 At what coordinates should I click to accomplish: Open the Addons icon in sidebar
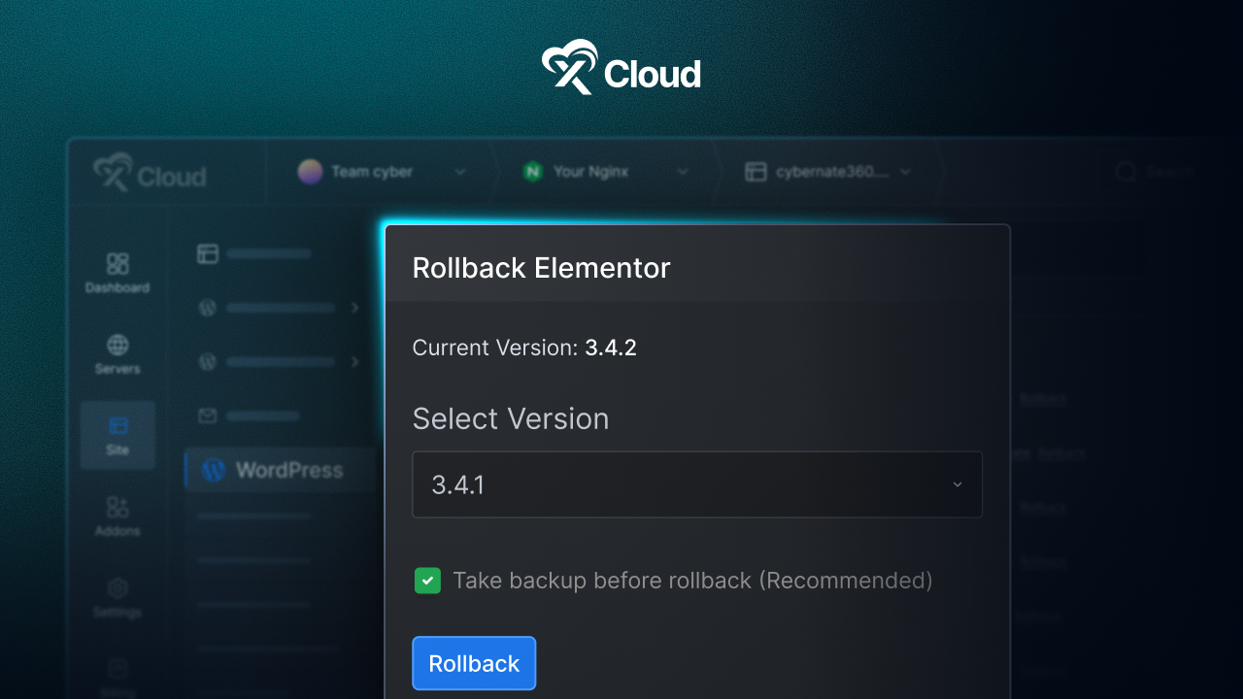(x=118, y=508)
